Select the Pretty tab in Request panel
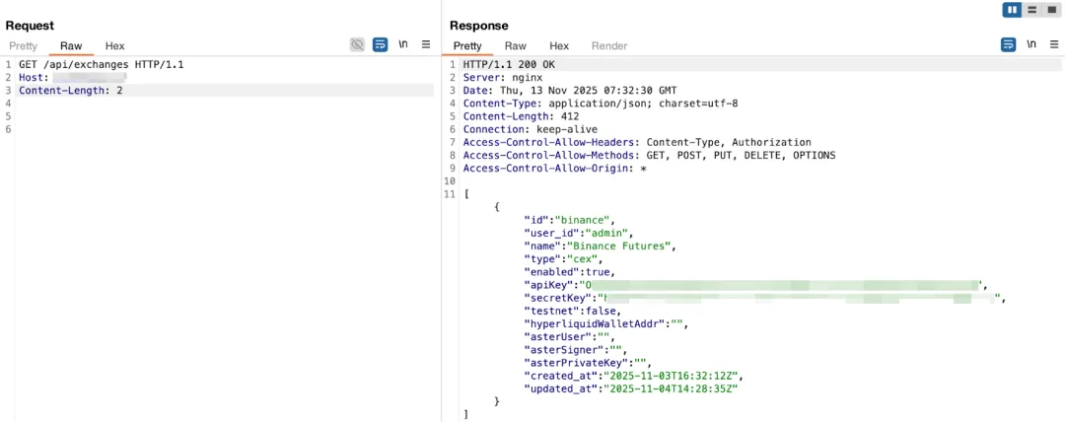The height and width of the screenshot is (422, 1065). (23, 45)
